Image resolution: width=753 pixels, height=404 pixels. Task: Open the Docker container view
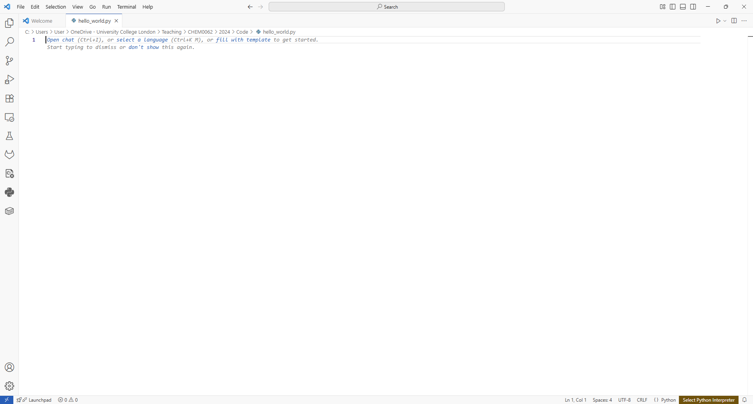9,211
